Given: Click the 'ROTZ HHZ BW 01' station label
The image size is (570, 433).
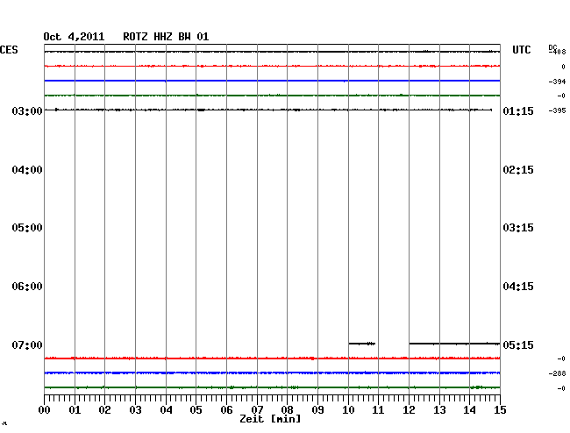Looking at the screenshot, I should click(166, 37).
